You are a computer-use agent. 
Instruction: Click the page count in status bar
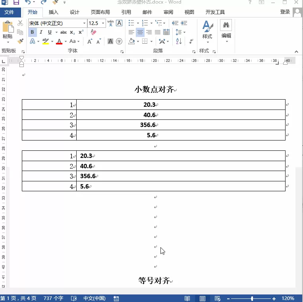click(18, 298)
